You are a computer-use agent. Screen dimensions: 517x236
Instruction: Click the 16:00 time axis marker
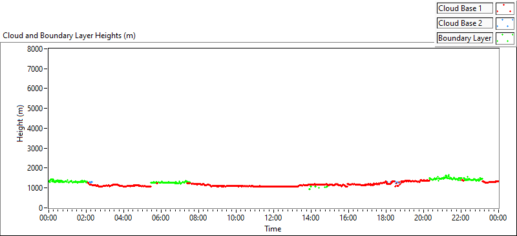(x=348, y=218)
